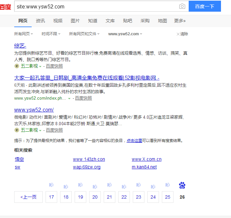
Task: Switch to the 视频 tab
Action: [x=58, y=21]
